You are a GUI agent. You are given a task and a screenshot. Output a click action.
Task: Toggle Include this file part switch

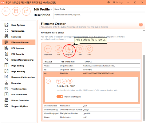pyautogui.click(x=60, y=97)
